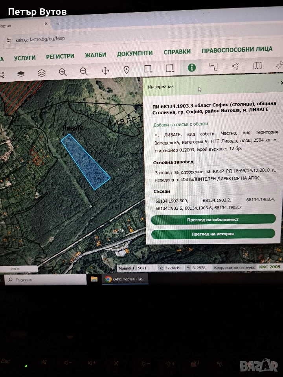Screen dimensions: 283x377
Task: Click neighbor parcel 68134.1903.2 text
Action: coord(217,200)
